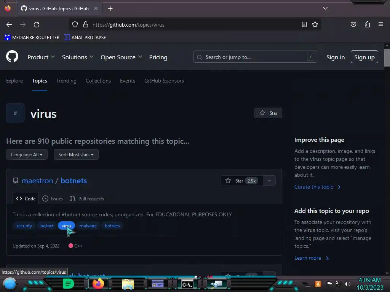This screenshot has width=390, height=292.
Task: Click the malware topic tag
Action: point(88,226)
